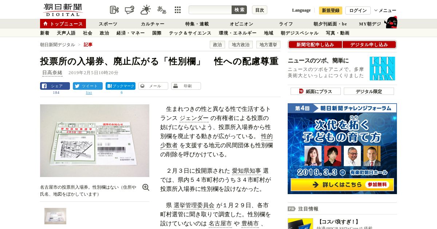Viewport: 437px width, 229px height.
Task: Change font size with the あぁ icon
Action: pyautogui.click(x=162, y=10)
